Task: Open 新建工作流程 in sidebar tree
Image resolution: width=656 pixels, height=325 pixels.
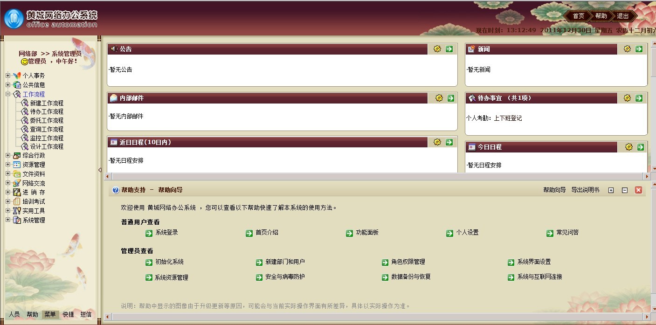Action: coord(46,103)
